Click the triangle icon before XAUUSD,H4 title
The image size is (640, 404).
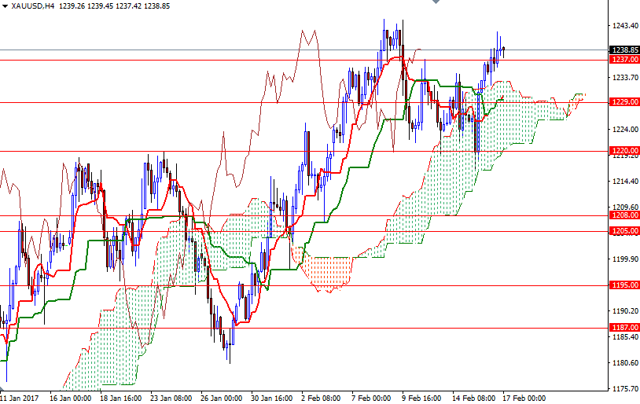[6, 6]
